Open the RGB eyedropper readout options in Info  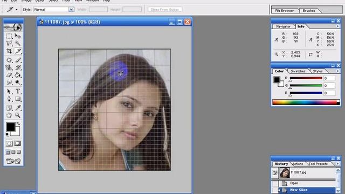277,39
